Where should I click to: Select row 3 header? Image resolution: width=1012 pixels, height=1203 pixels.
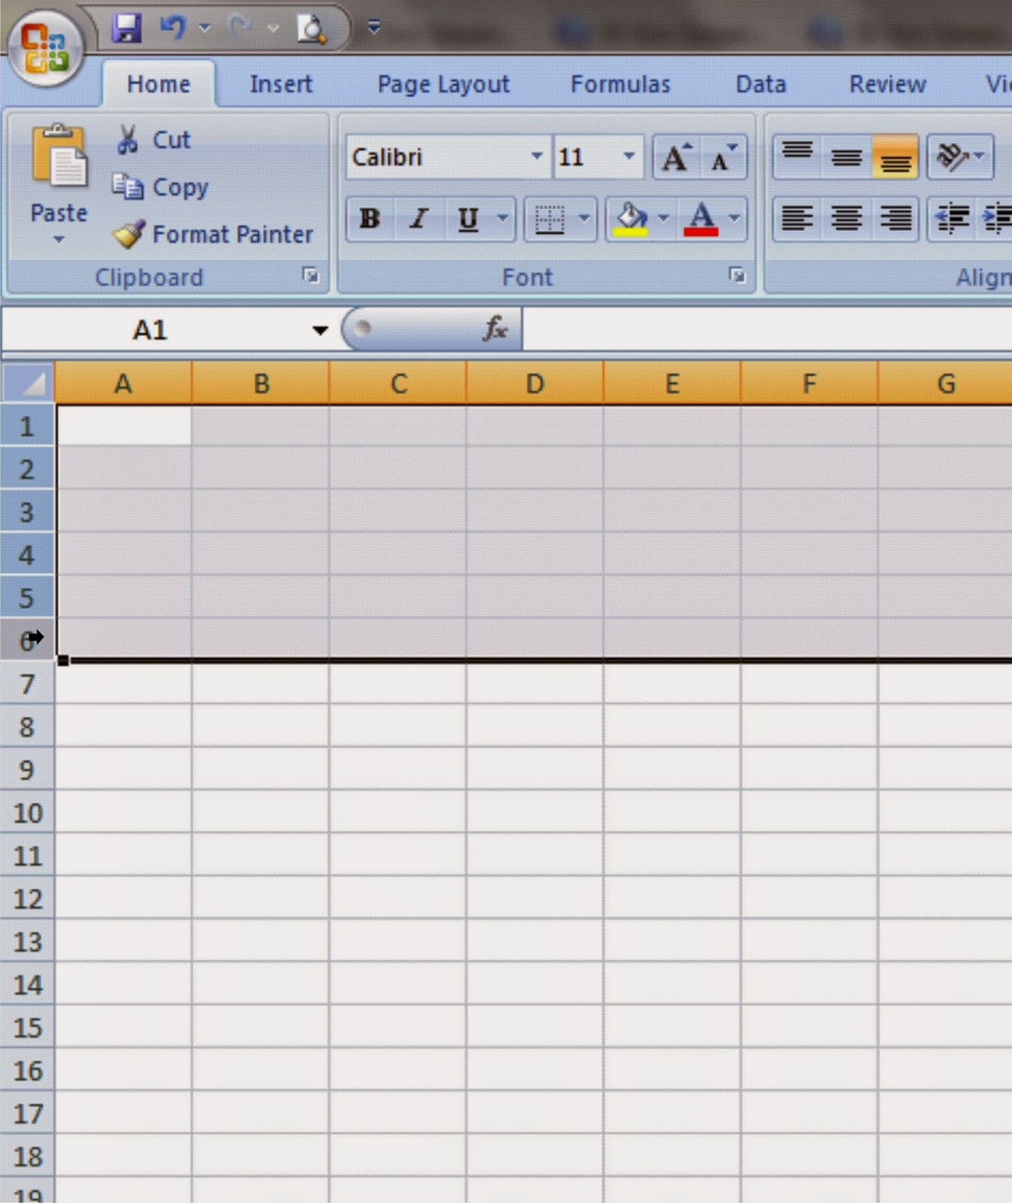(27, 512)
